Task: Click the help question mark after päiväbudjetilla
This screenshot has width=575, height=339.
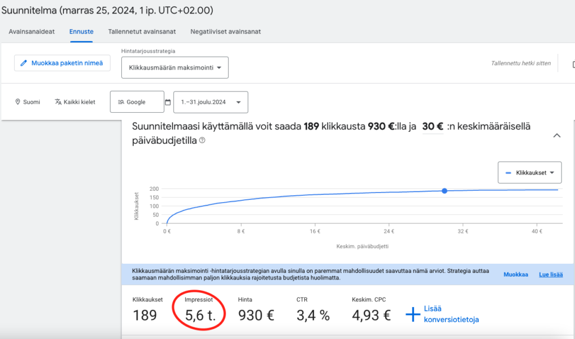Action: click(202, 141)
